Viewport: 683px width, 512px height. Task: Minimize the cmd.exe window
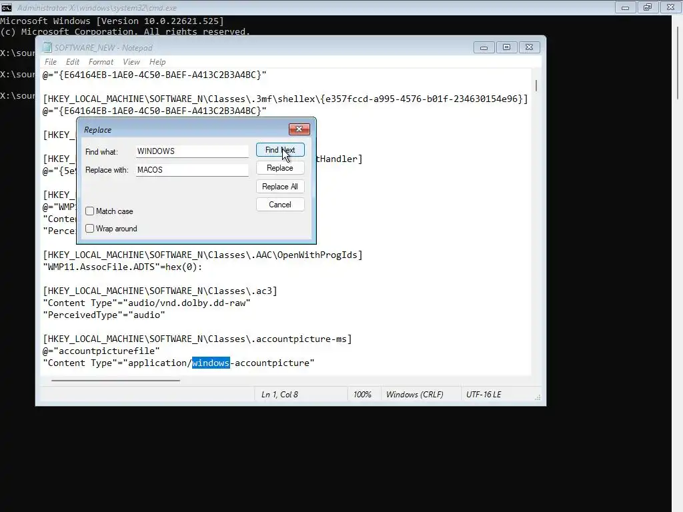(625, 7)
